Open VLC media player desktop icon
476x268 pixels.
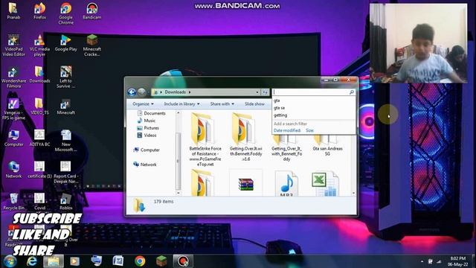click(39, 45)
